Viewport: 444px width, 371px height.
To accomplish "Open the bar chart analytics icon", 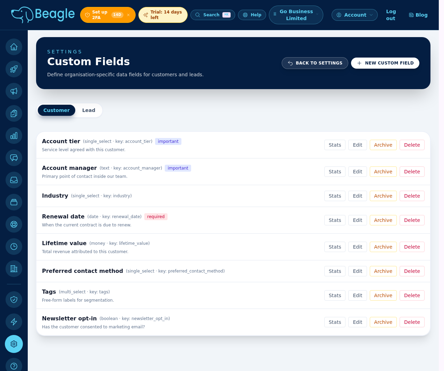I will pyautogui.click(x=14, y=136).
